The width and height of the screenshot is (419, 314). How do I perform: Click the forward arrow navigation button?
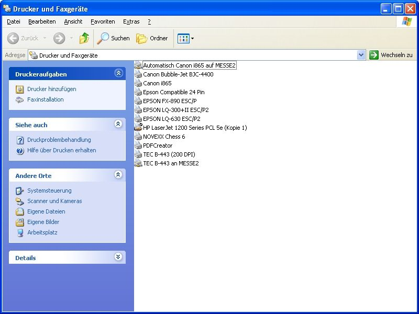pyautogui.click(x=59, y=38)
